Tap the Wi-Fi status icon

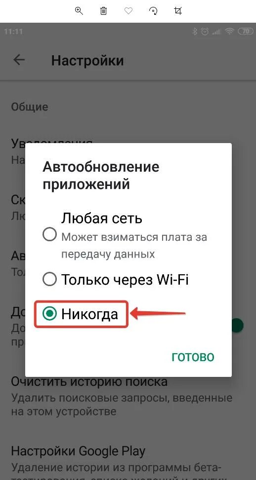coord(229,31)
